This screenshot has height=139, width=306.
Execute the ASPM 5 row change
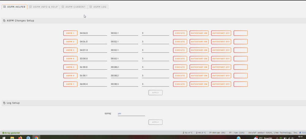click(180, 67)
